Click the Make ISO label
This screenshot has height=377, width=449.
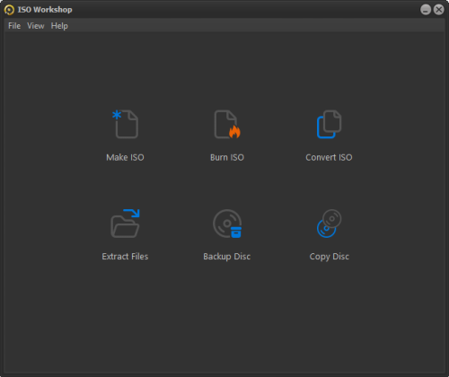[125, 157]
